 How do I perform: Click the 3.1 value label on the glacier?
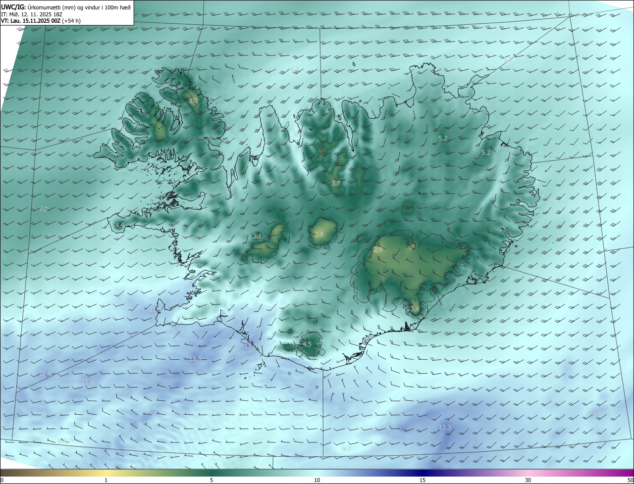pyautogui.click(x=257, y=237)
